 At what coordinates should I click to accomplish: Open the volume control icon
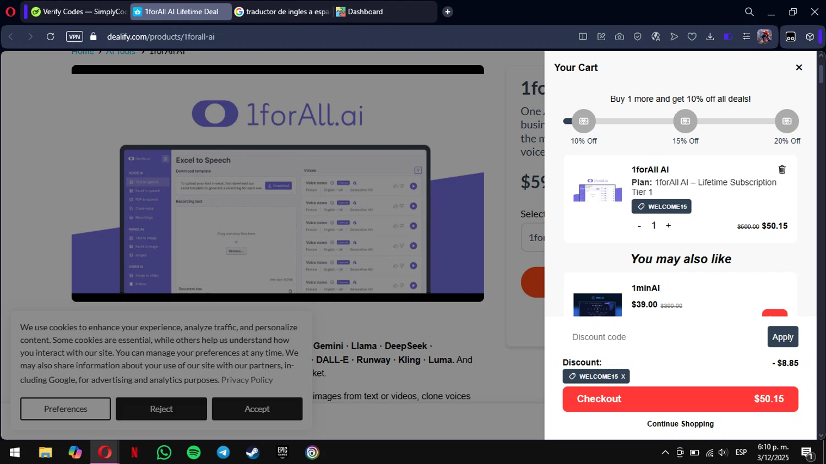pyautogui.click(x=723, y=452)
